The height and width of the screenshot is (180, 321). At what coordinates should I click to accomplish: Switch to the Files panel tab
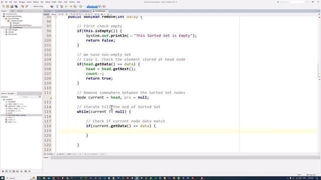(x=12, y=11)
